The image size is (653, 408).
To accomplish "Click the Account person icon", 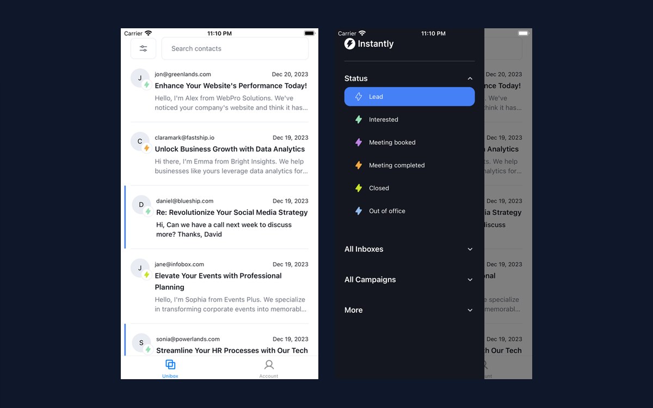I will coord(269,364).
